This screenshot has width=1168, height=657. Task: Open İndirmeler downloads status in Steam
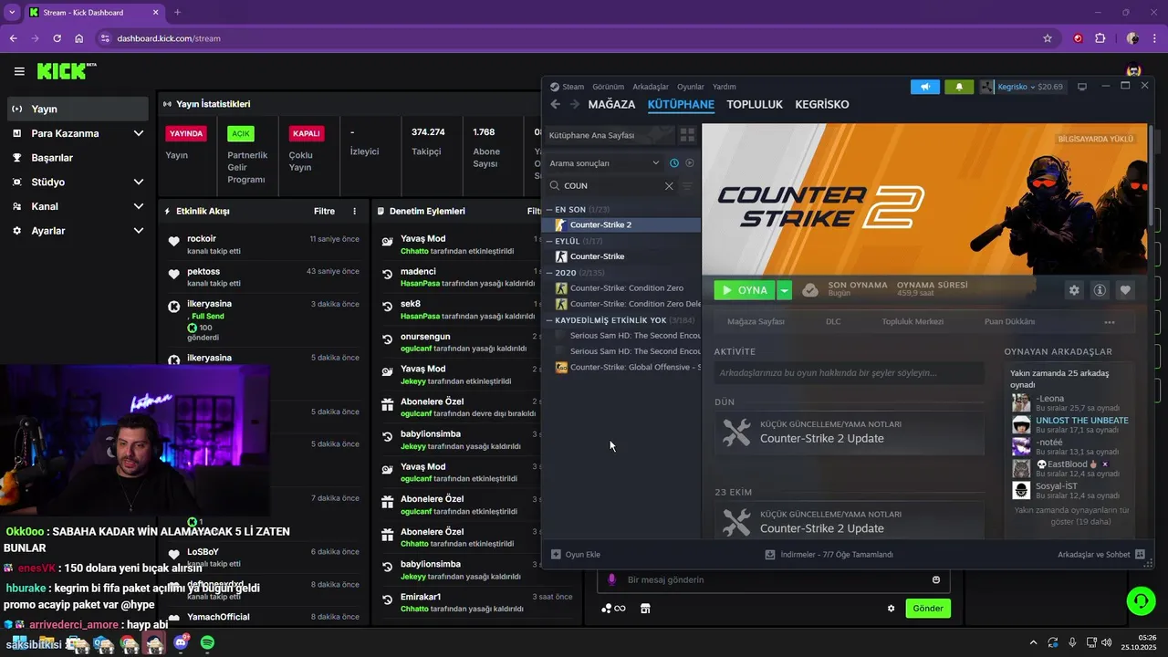click(x=829, y=554)
